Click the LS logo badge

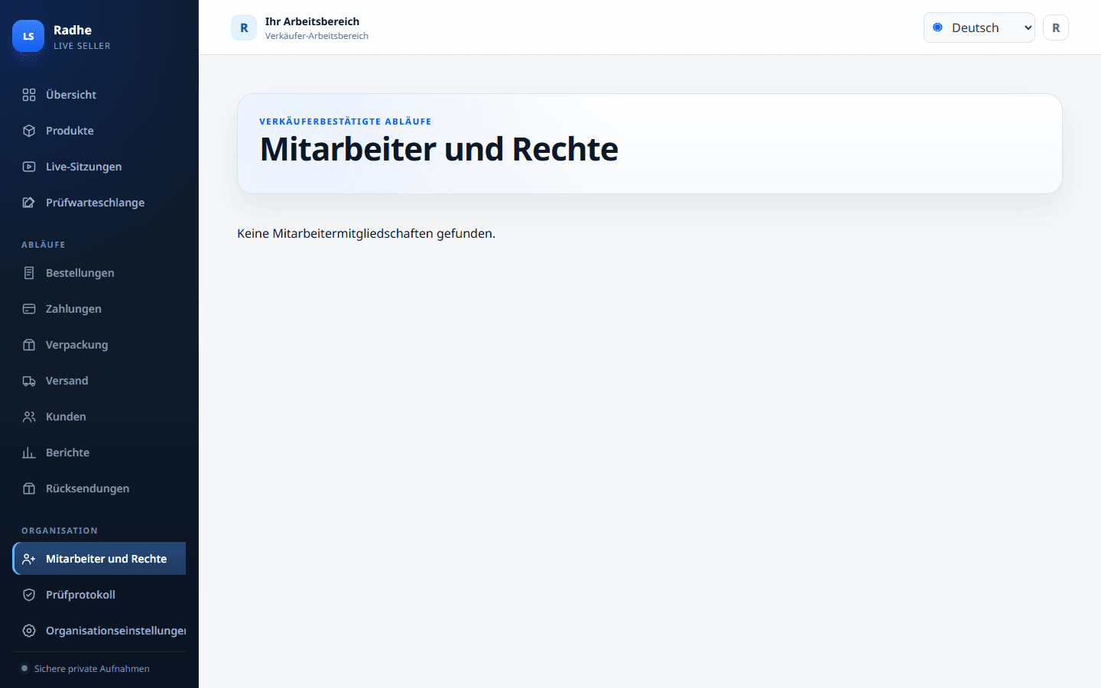tap(28, 36)
